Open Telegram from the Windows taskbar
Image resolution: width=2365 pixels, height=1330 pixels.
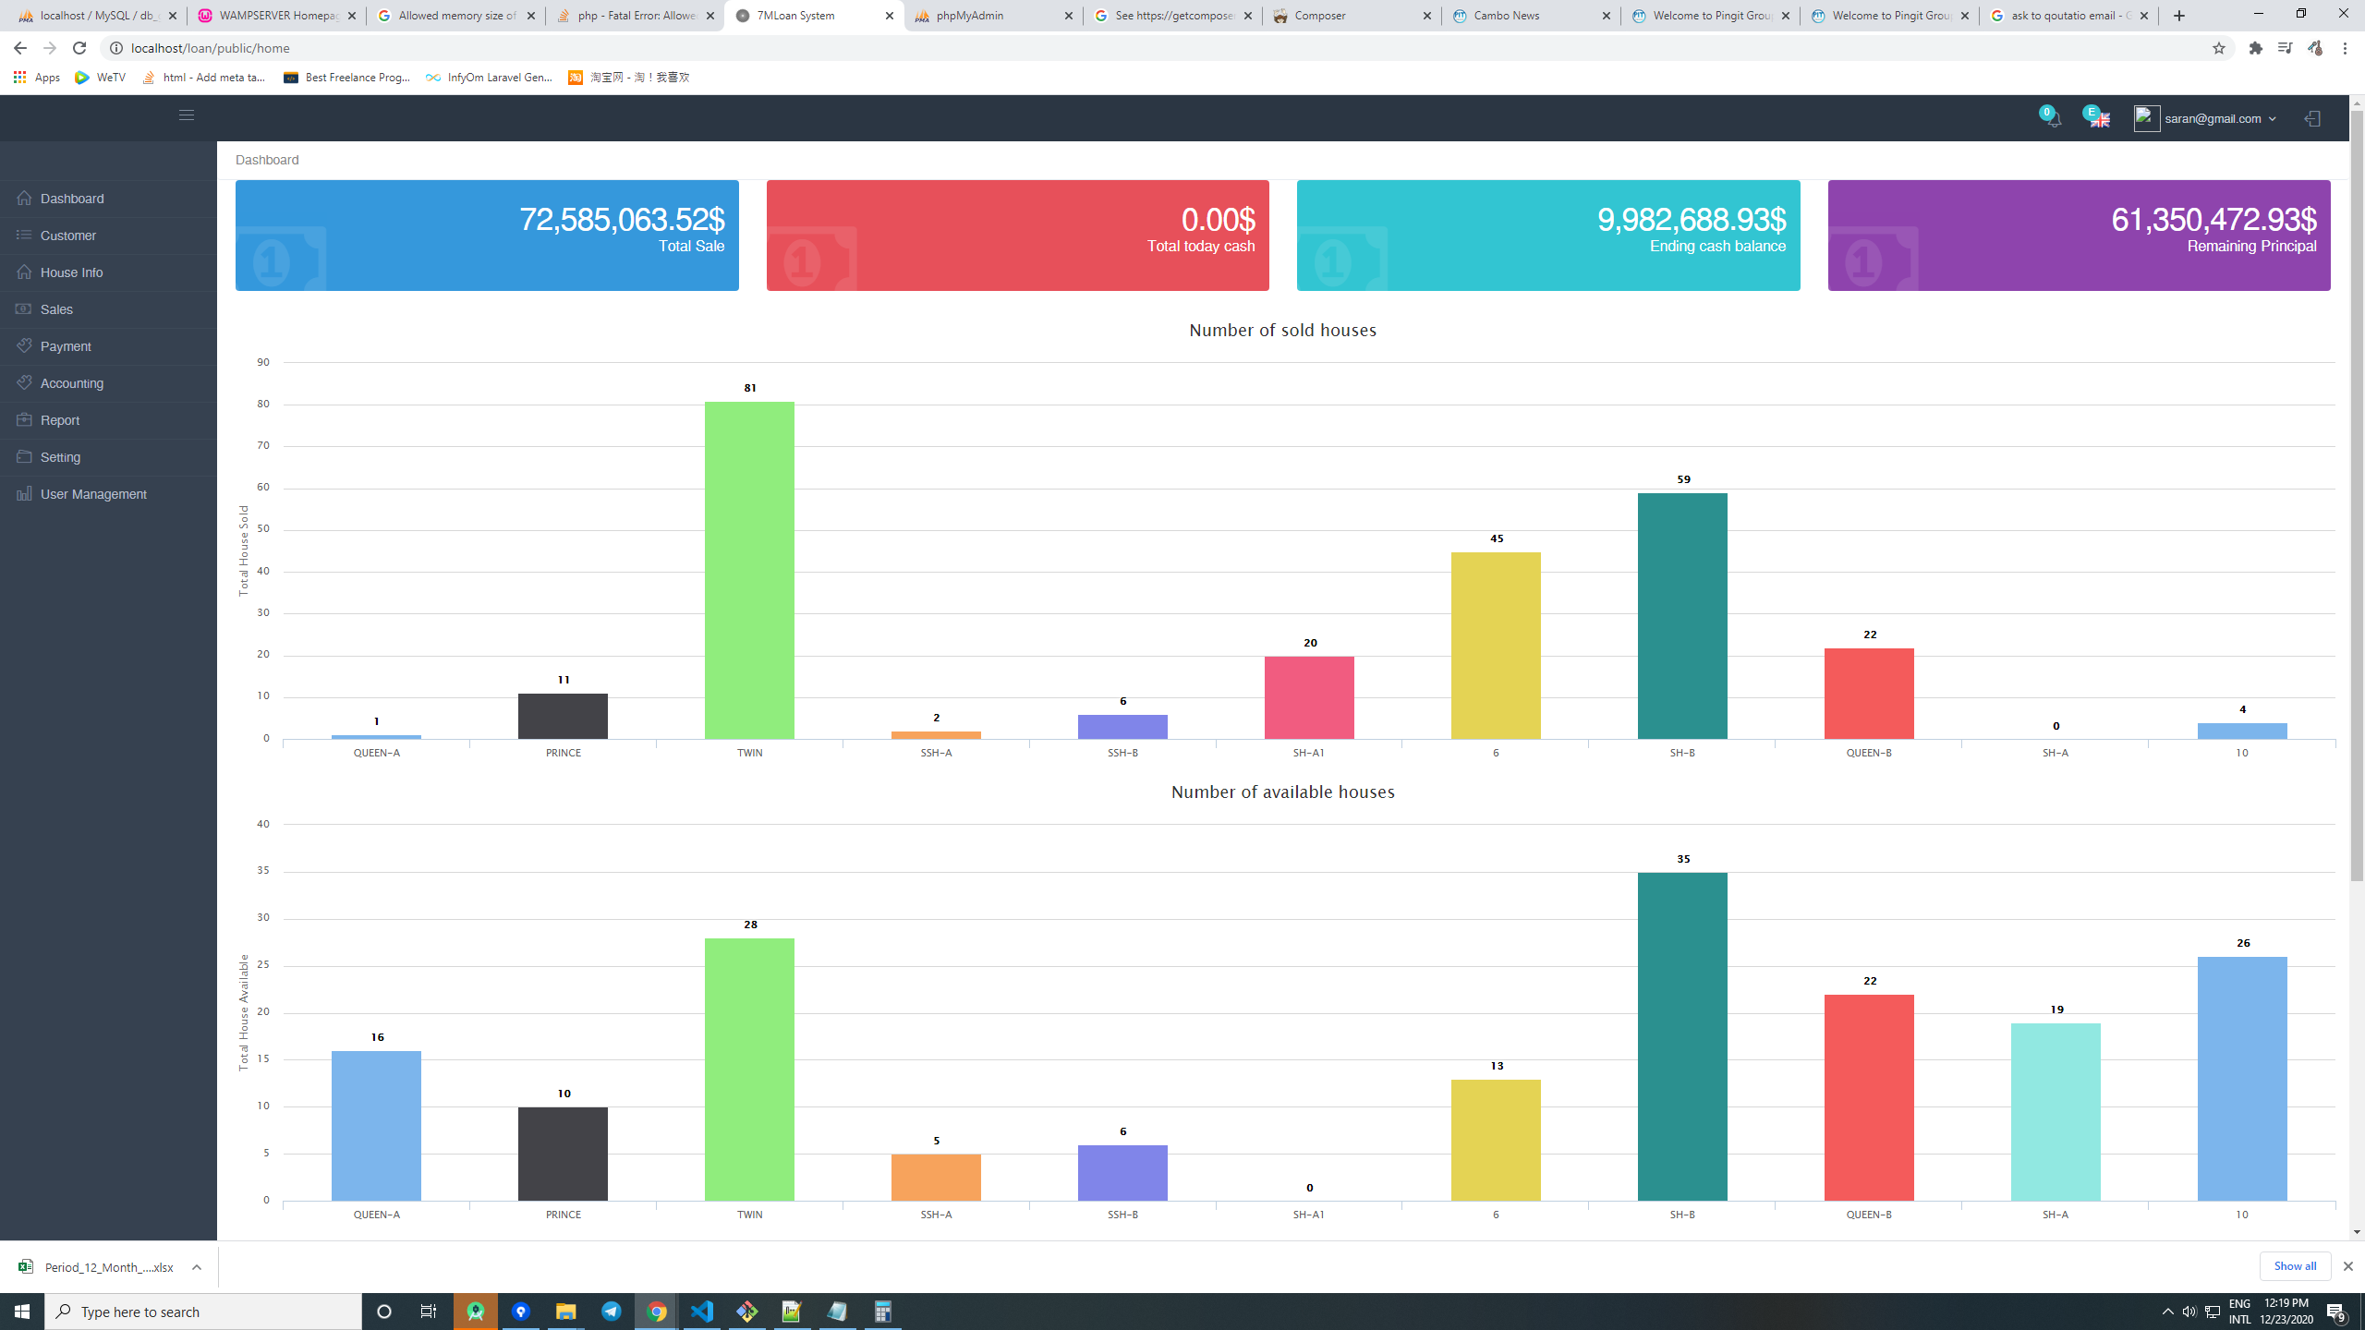(x=612, y=1312)
